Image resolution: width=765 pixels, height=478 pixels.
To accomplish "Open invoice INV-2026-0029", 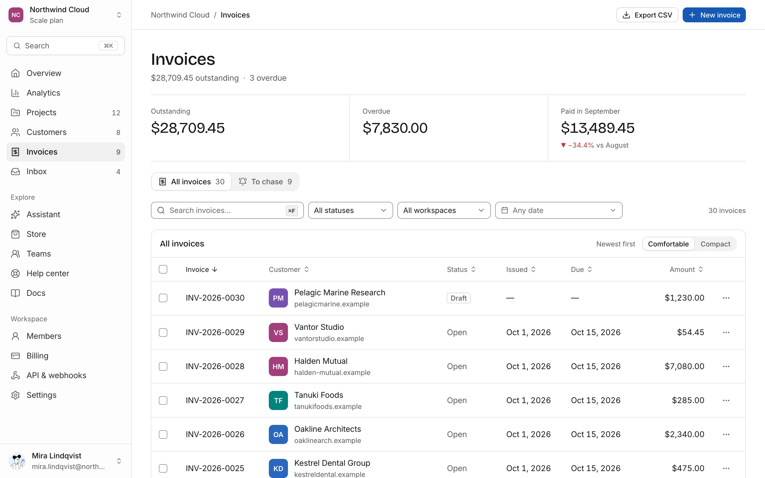I will [215, 332].
